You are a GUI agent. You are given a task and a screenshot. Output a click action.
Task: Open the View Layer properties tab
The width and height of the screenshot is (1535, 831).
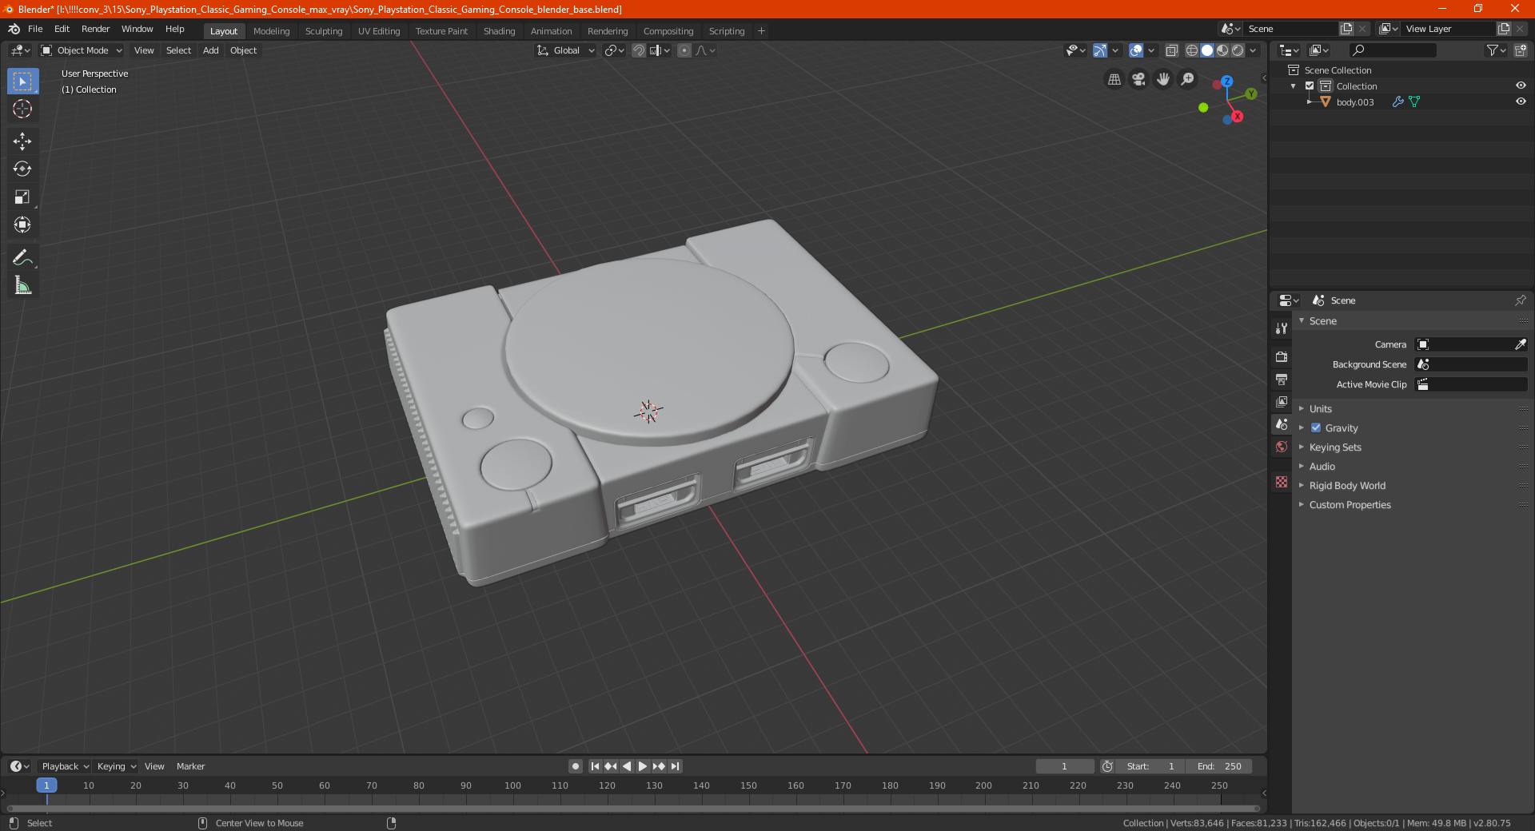[1282, 401]
